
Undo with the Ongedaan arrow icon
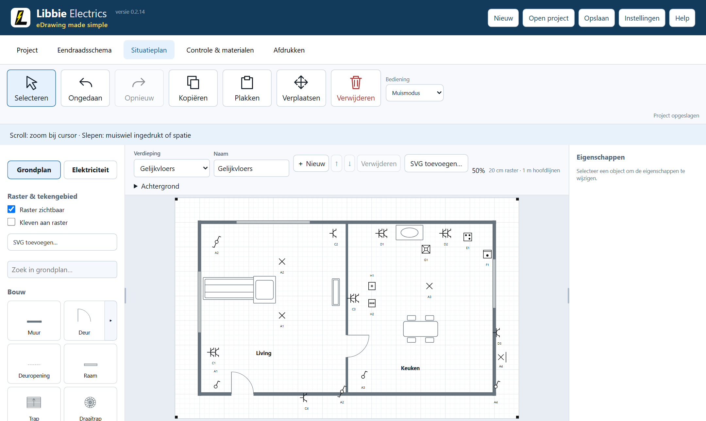click(85, 88)
